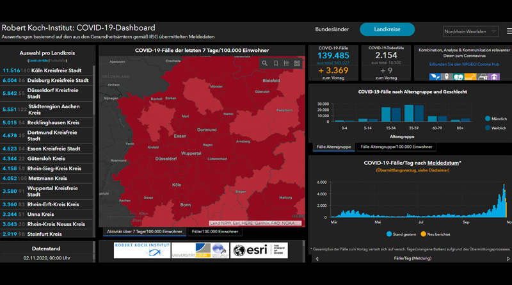The width and height of the screenshot is (512, 285).
Task: Select Essen Kreisfreie Stadt row
Action: [46, 149]
